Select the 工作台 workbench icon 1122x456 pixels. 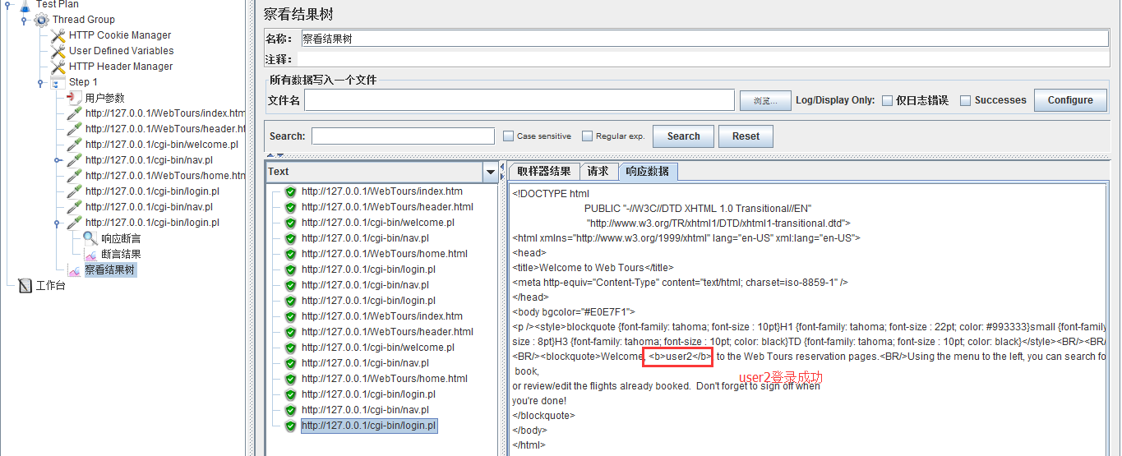25,286
